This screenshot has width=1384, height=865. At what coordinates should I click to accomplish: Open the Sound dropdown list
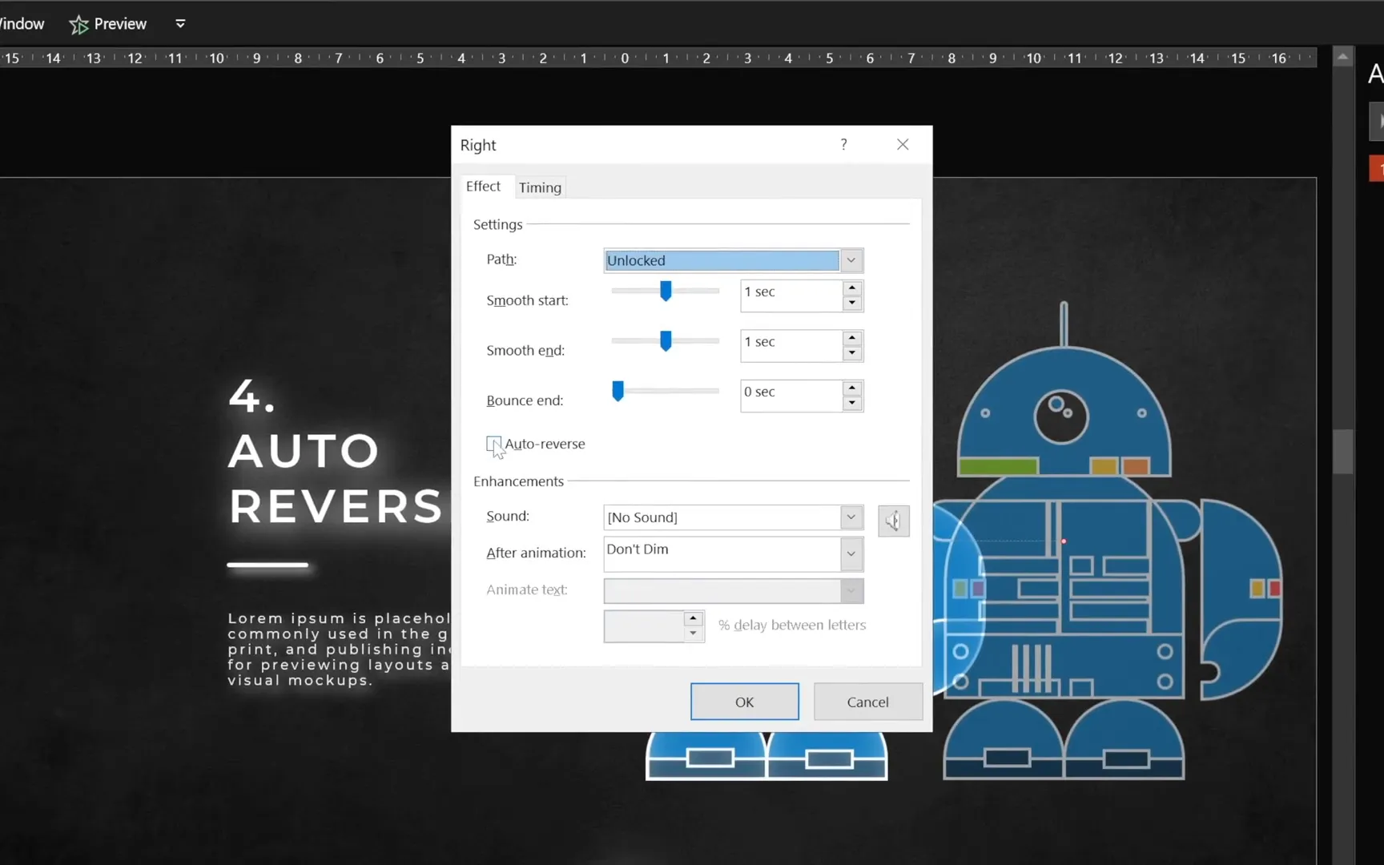(851, 517)
